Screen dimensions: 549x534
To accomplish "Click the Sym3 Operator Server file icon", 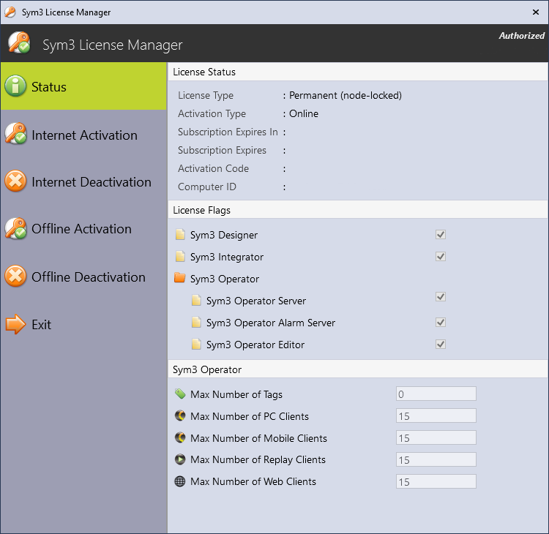I will pyautogui.click(x=196, y=300).
